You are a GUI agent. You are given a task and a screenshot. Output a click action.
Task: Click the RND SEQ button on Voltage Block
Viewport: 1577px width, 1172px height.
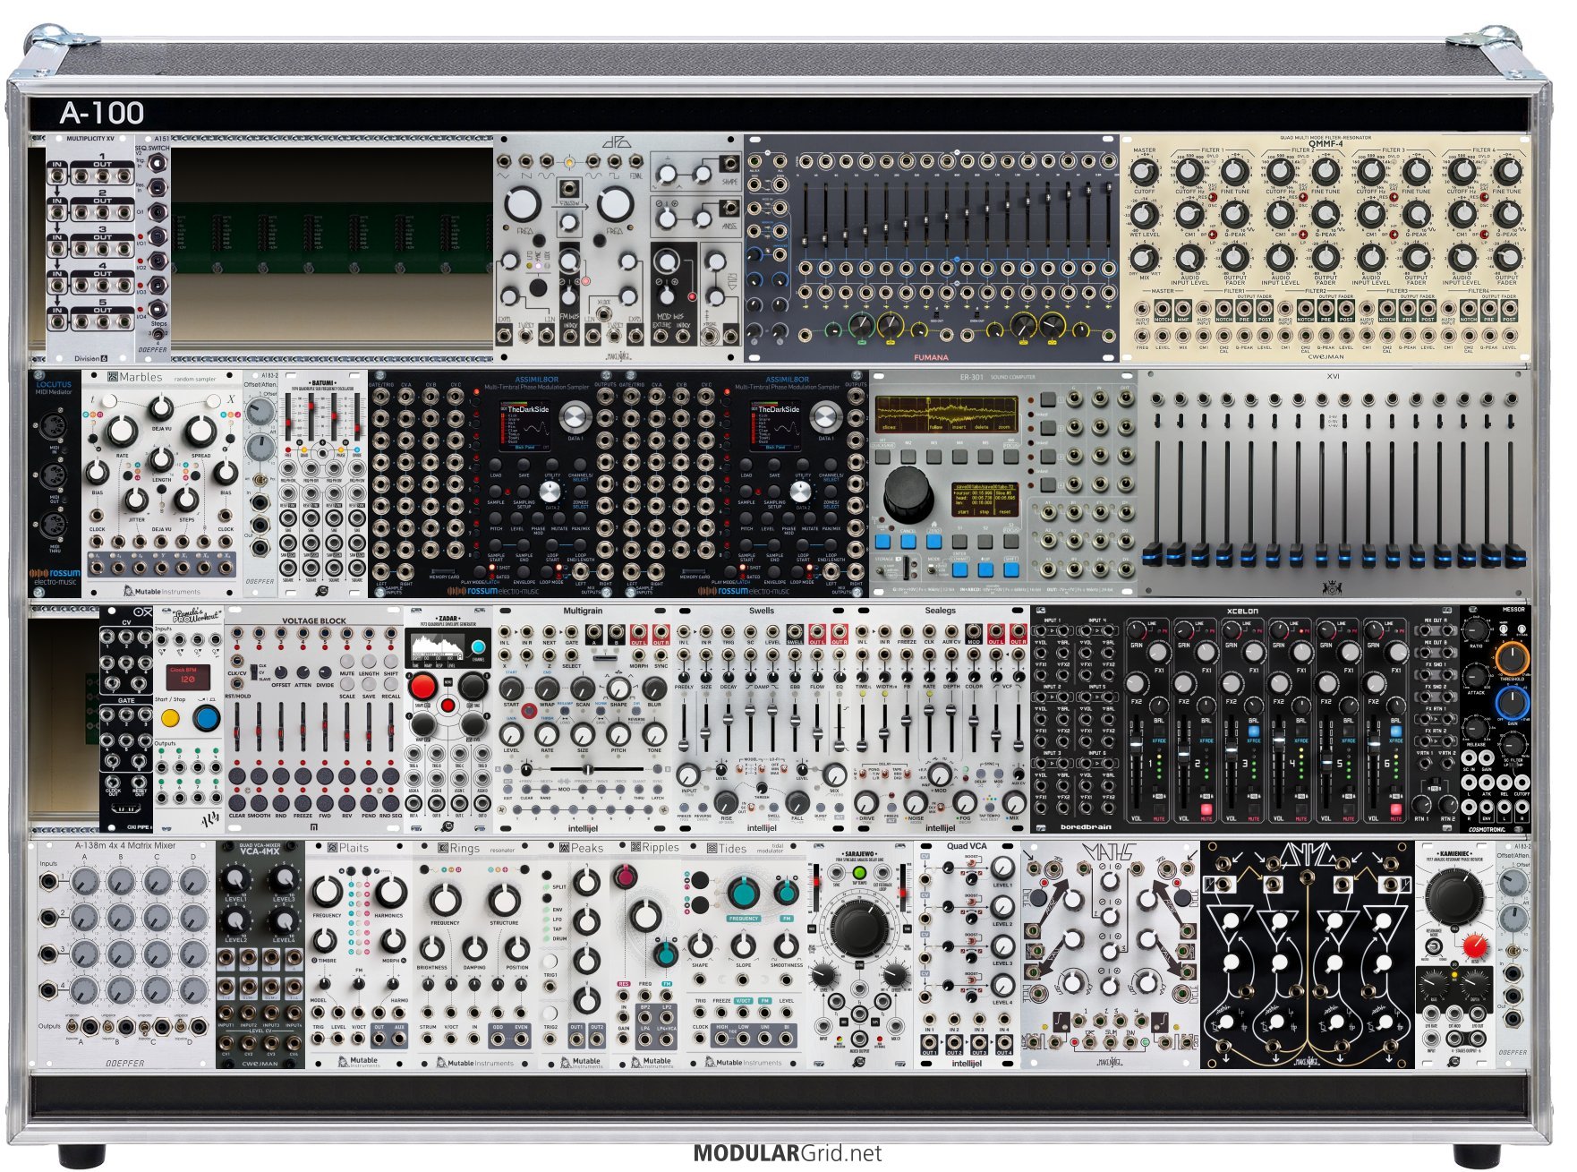pos(390,801)
